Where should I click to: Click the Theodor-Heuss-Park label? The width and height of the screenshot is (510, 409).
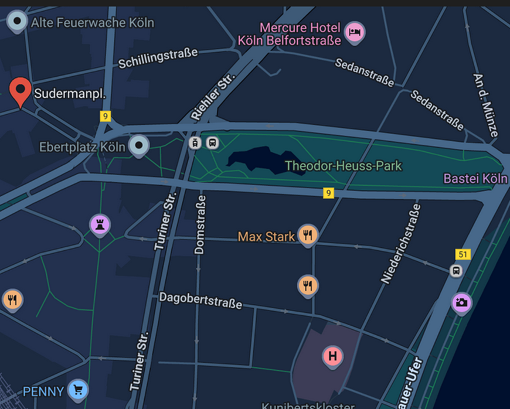[344, 166]
